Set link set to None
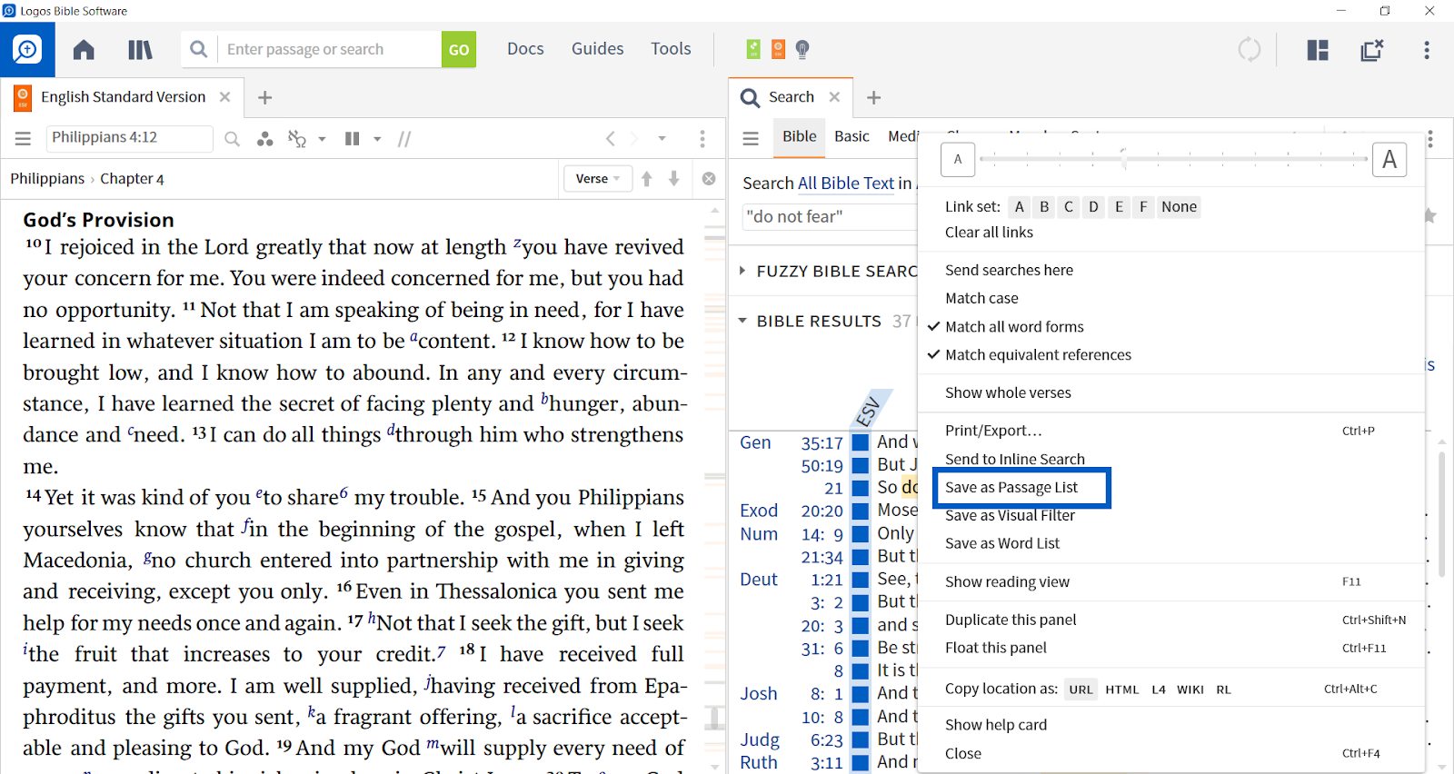Image resolution: width=1454 pixels, height=774 pixels. point(1179,206)
